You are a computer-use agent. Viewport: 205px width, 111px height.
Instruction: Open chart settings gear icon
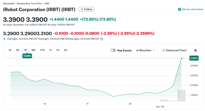click(x=195, y=50)
